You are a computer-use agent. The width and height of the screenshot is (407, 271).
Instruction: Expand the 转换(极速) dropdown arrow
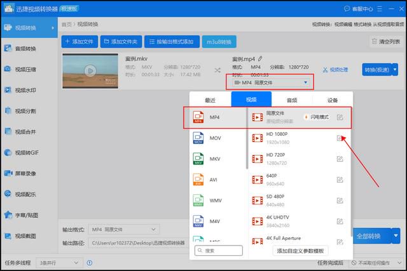[395, 70]
